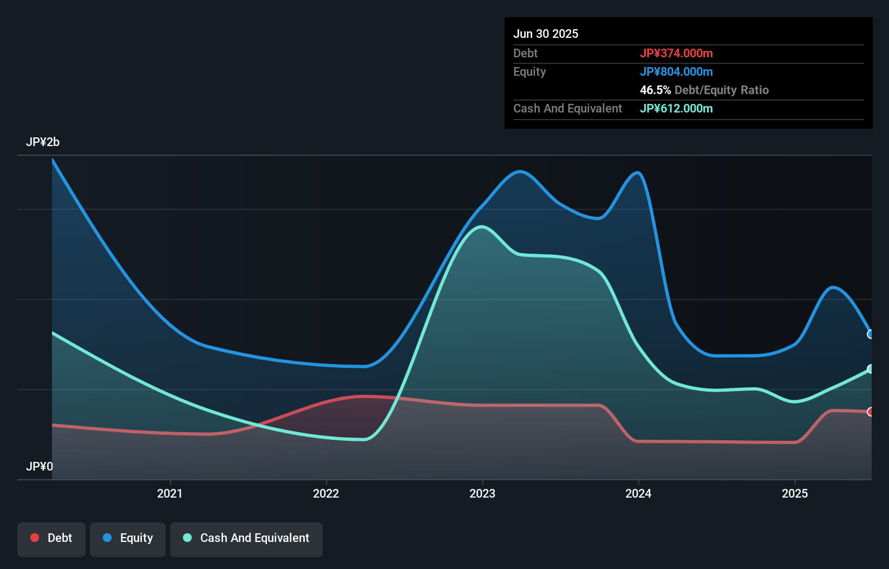Viewport: 889px width, 569px height.
Task: Click the blue Equity legend dot
Action: (x=107, y=538)
